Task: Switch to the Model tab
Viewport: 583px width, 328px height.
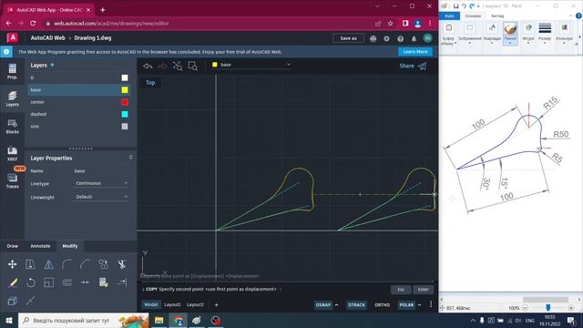Action: 151,304
